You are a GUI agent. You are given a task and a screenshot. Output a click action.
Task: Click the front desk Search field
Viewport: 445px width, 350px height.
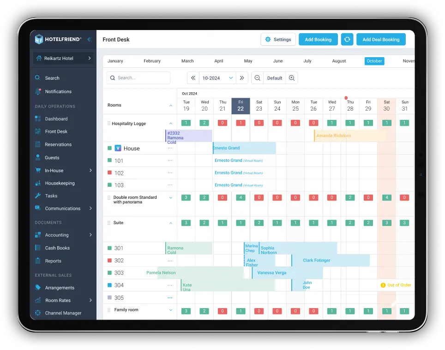point(138,78)
